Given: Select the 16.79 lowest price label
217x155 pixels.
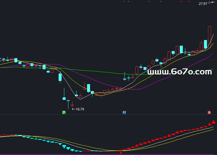Looking at the screenshot, I should click(80, 109).
